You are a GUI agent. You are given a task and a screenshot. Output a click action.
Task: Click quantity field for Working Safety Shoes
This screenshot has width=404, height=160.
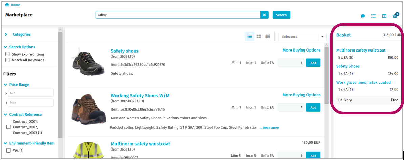pos(291,107)
